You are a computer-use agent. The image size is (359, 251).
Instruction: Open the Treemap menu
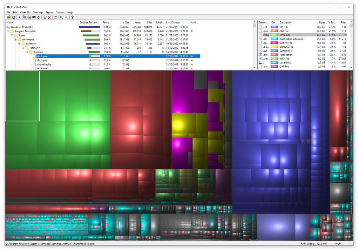(x=38, y=12)
